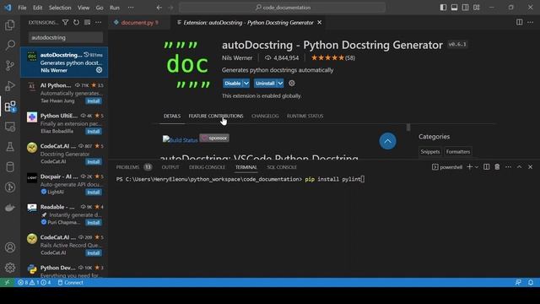
Task: Clear extensions search results icon
Action: tap(87, 23)
